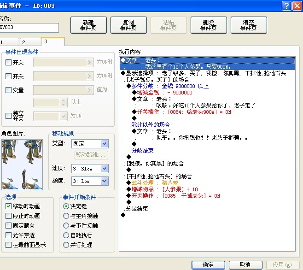This screenshot has height=270, width=303.
Task: Select the 与事件接触 trigger radio button
Action: coord(66,225)
